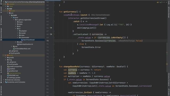This screenshot has height=96, width=170.
Task: Click suspend call gutter icon on collectLatest line
Action: [x=51, y=34]
